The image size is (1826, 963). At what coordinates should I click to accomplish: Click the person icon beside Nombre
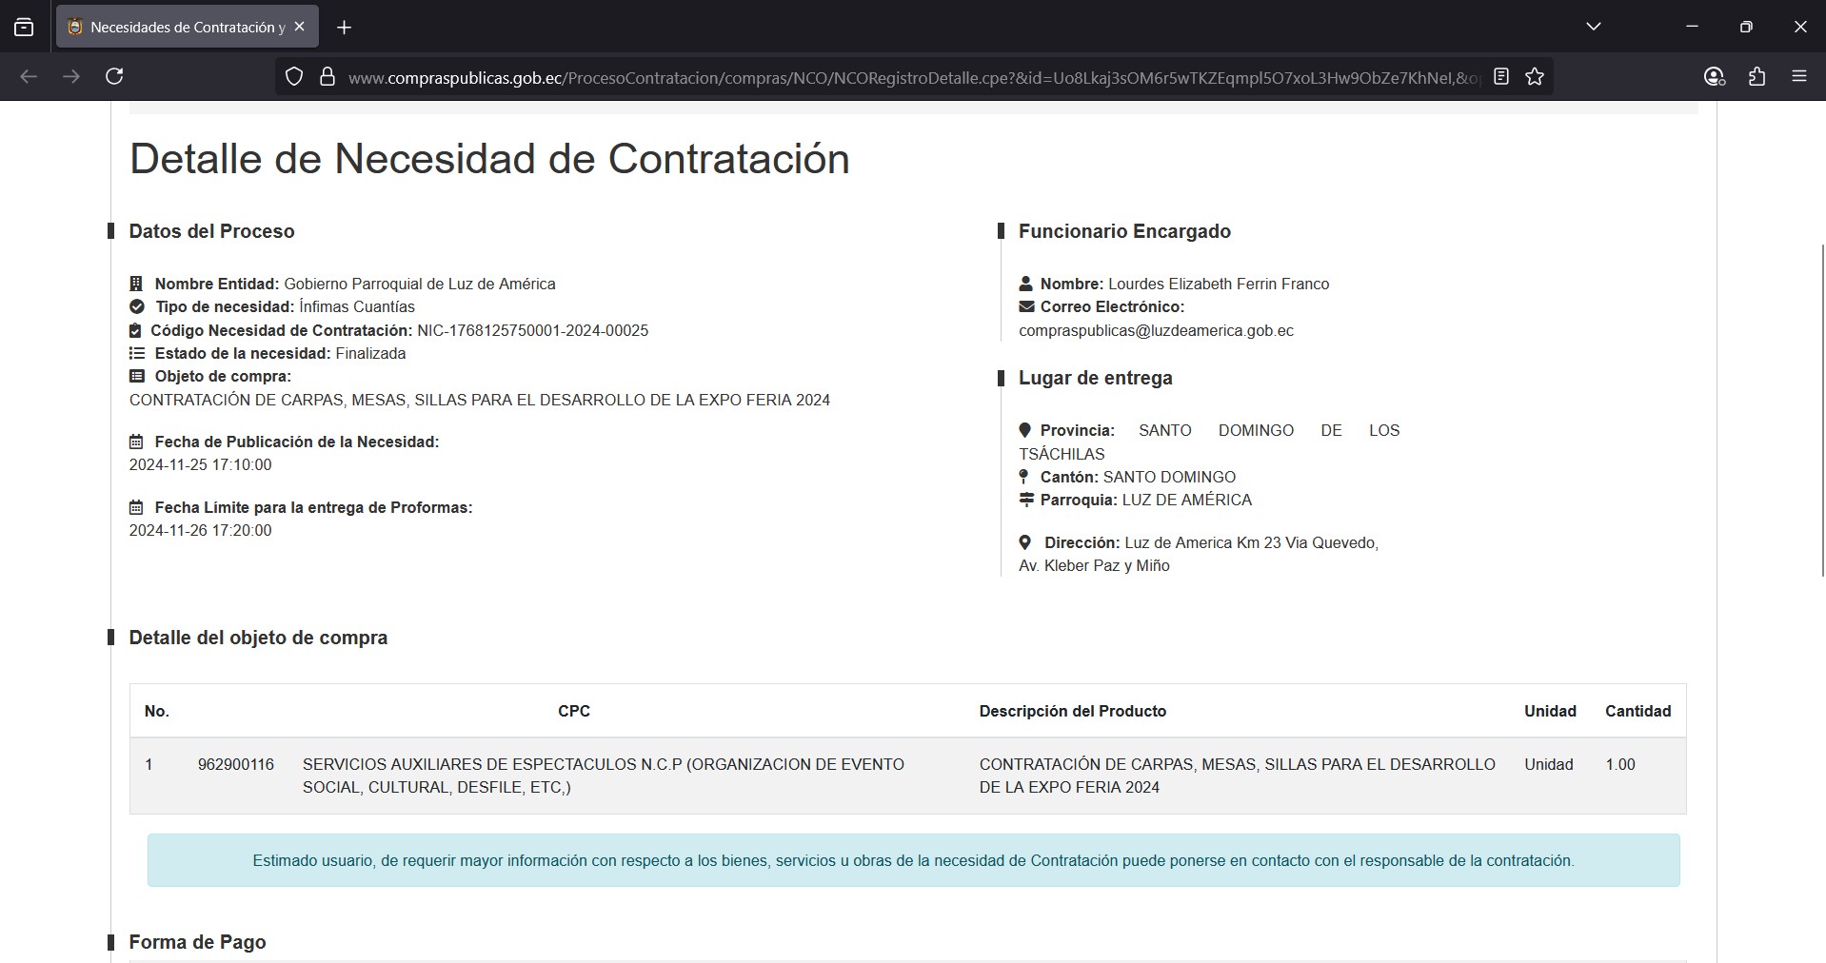click(x=1025, y=284)
